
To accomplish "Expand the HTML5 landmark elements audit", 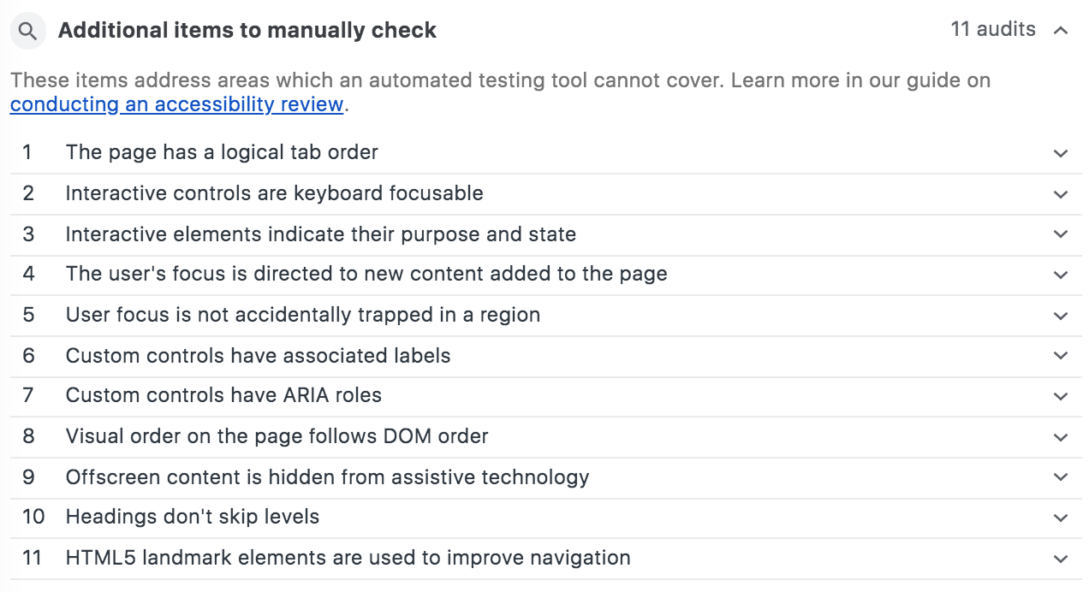I will [1059, 558].
